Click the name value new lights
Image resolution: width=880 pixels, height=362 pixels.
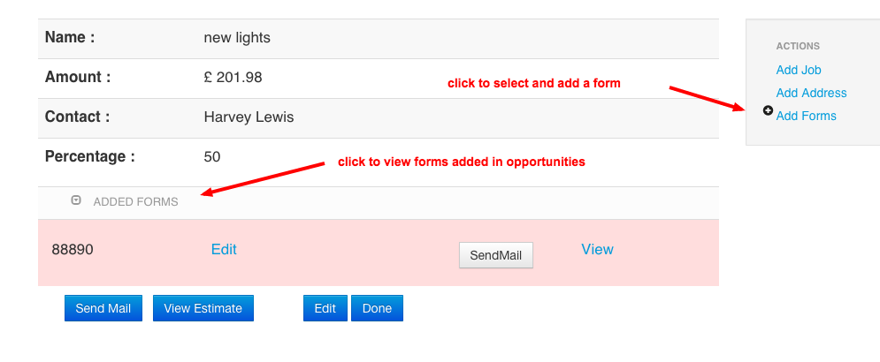click(237, 38)
